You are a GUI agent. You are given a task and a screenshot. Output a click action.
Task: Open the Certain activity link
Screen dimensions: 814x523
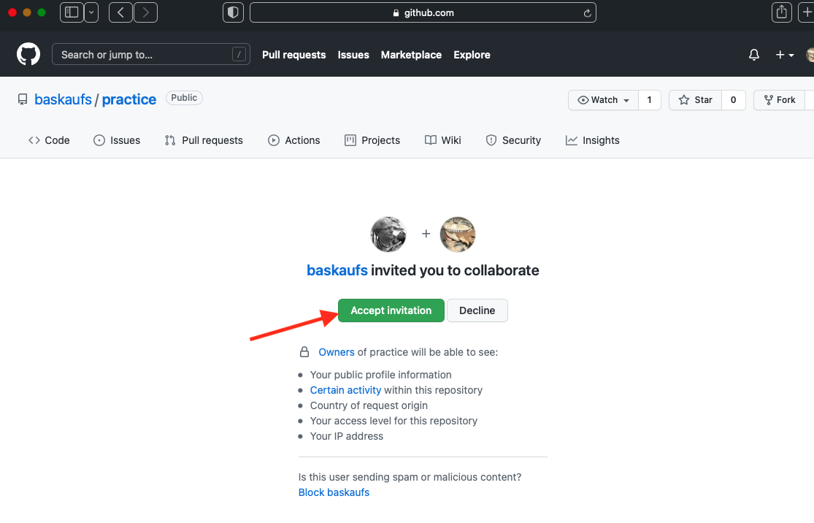(345, 390)
